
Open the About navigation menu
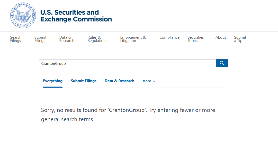[220, 37]
